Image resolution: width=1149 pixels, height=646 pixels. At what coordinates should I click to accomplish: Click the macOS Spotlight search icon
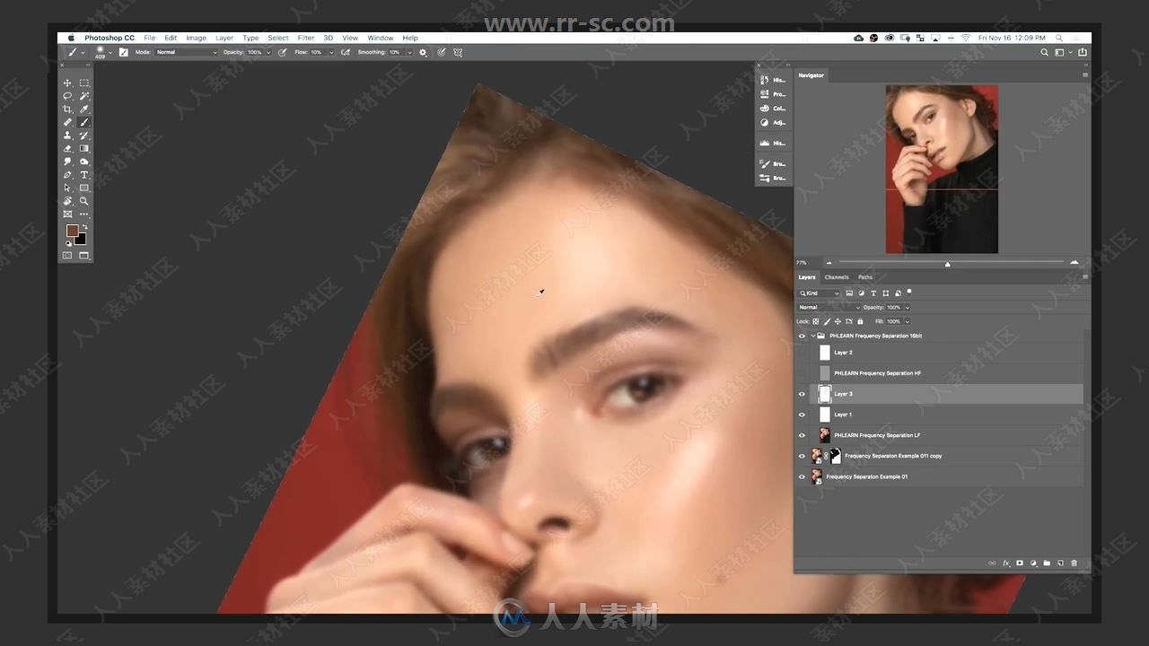[1060, 38]
